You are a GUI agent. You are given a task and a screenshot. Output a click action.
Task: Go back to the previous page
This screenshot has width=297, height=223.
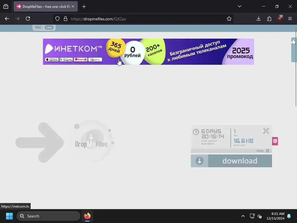pyautogui.click(x=7, y=19)
